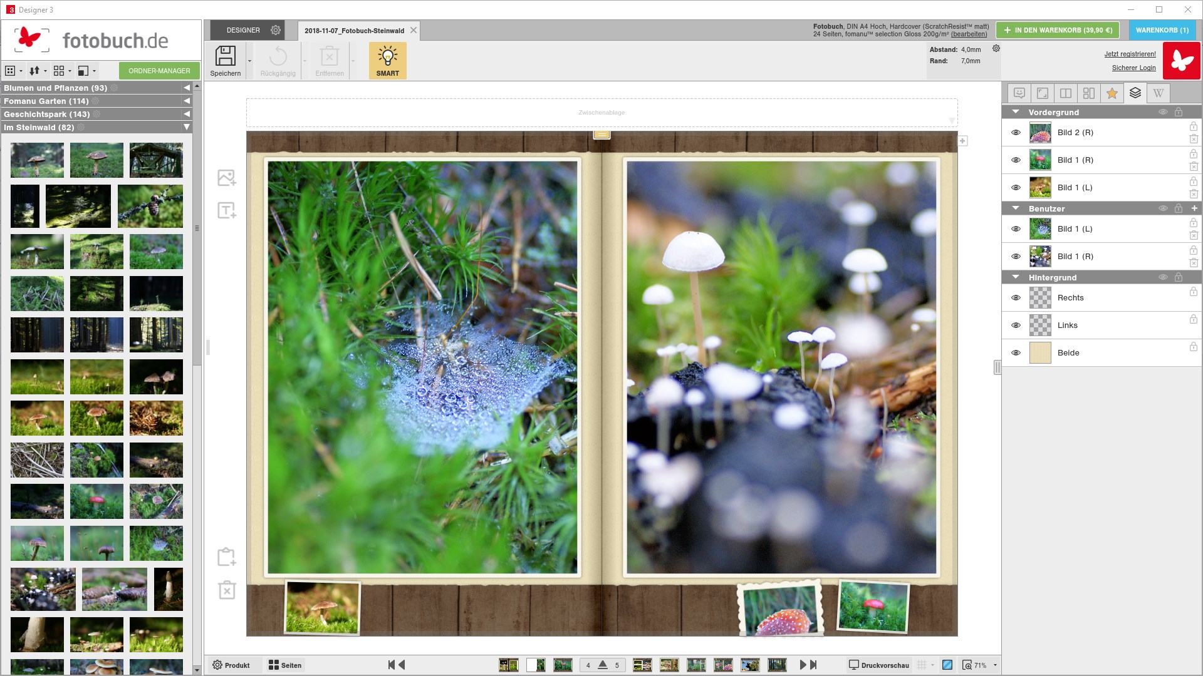Image resolution: width=1203 pixels, height=676 pixels.
Task: Open the designer settings gear
Action: (x=276, y=30)
